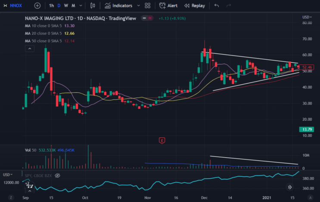Viewport: 320px width, 202px height.
Task: Click the green 13.79 price label
Action: pos(307,129)
